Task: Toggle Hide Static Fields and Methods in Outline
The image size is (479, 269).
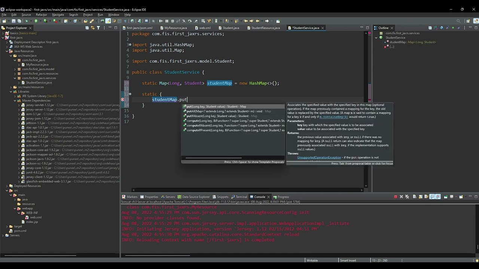Action: point(447,28)
